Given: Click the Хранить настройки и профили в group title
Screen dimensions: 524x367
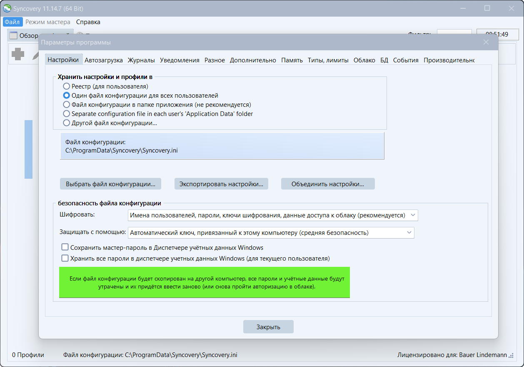Looking at the screenshot, I should [x=105, y=77].
